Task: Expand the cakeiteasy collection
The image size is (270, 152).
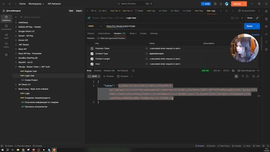Action: pos(16,22)
